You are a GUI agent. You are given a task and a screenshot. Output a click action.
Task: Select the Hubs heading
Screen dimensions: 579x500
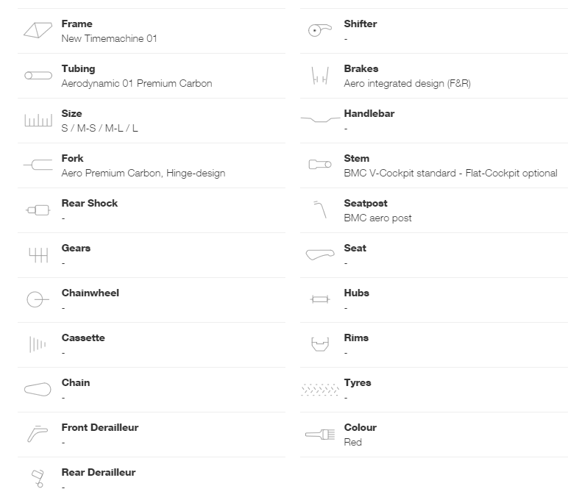tap(356, 293)
